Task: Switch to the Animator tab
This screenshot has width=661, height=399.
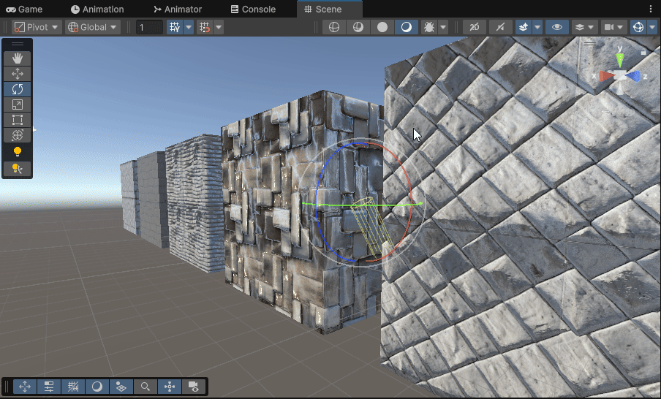Action: [178, 9]
